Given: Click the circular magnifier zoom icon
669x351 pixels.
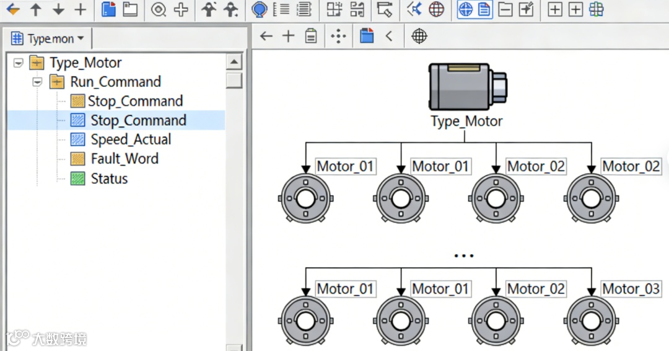Looking at the screenshot, I should pyautogui.click(x=159, y=9).
